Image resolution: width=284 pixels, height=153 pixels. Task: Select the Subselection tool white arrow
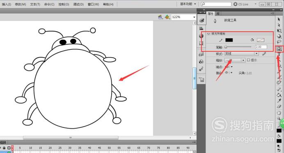279,25
